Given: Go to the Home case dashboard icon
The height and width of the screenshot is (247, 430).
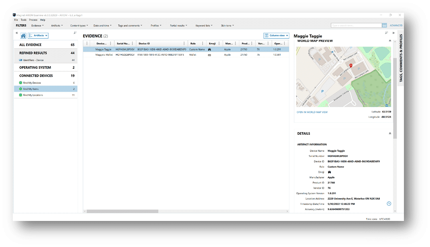Looking at the screenshot, I should tap(23, 36).
